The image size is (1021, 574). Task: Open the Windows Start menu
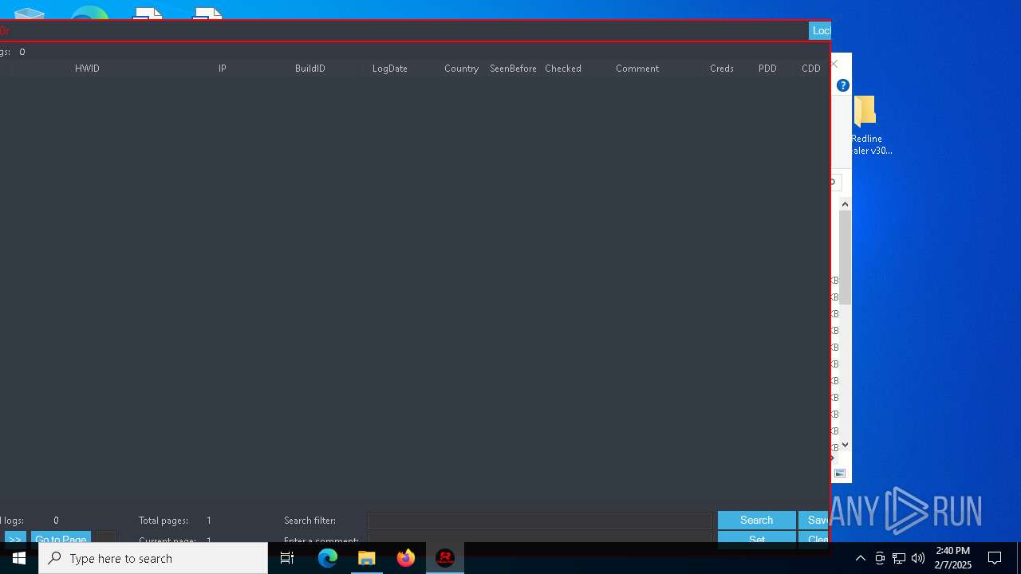19,558
